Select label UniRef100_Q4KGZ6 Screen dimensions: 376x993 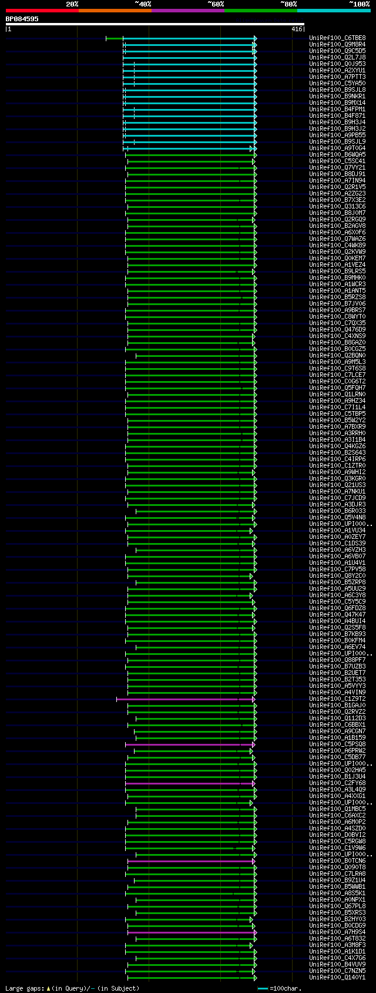[337, 446]
